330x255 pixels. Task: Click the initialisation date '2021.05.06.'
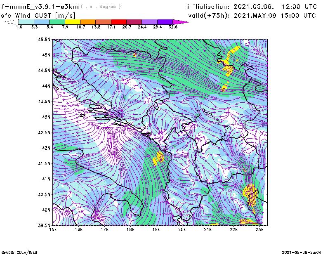[x=254, y=7]
